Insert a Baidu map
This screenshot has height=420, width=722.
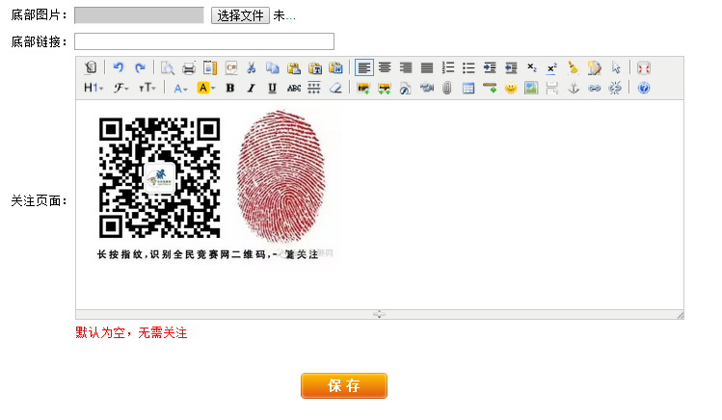point(531,88)
